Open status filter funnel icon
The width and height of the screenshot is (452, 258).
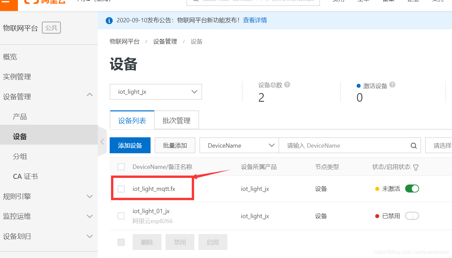[415, 167]
